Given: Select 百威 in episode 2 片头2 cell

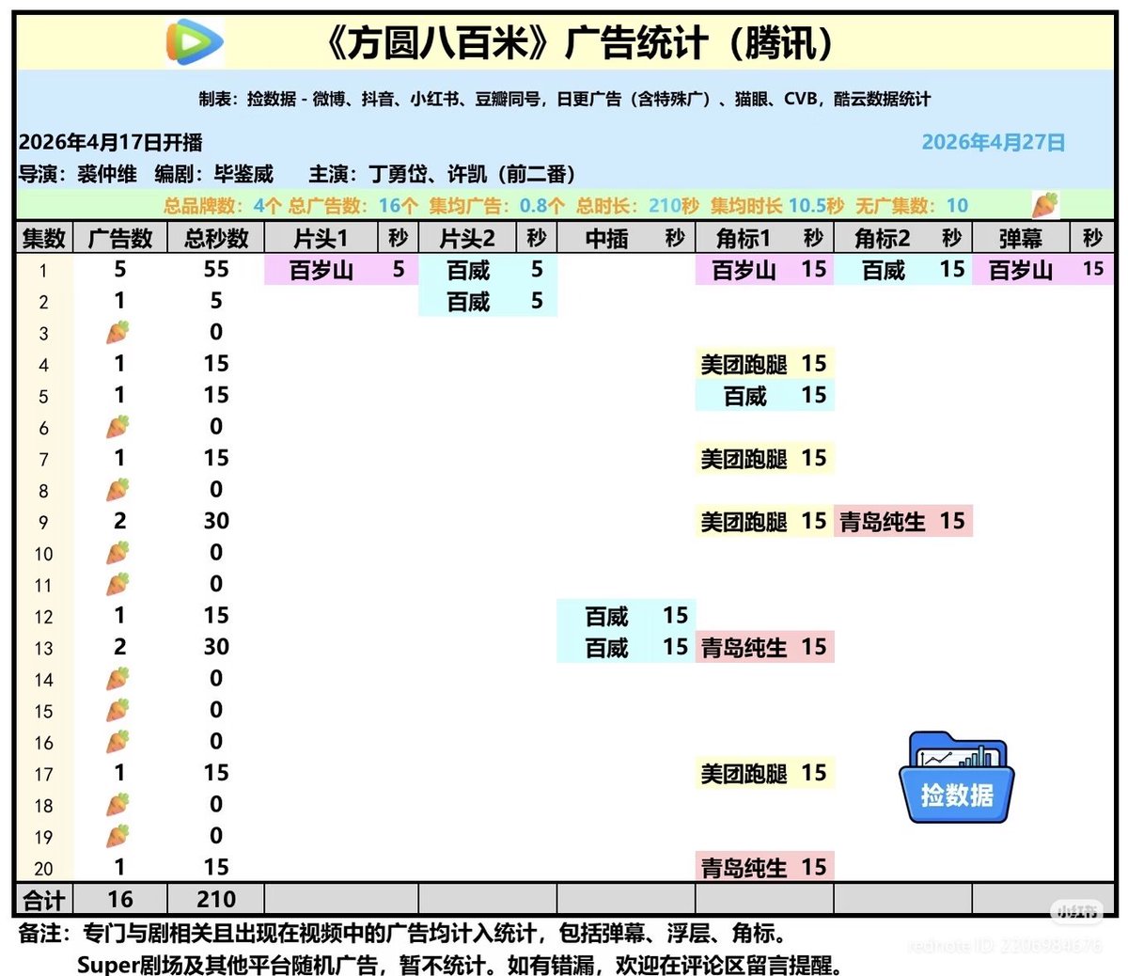Looking at the screenshot, I should click(x=468, y=302).
